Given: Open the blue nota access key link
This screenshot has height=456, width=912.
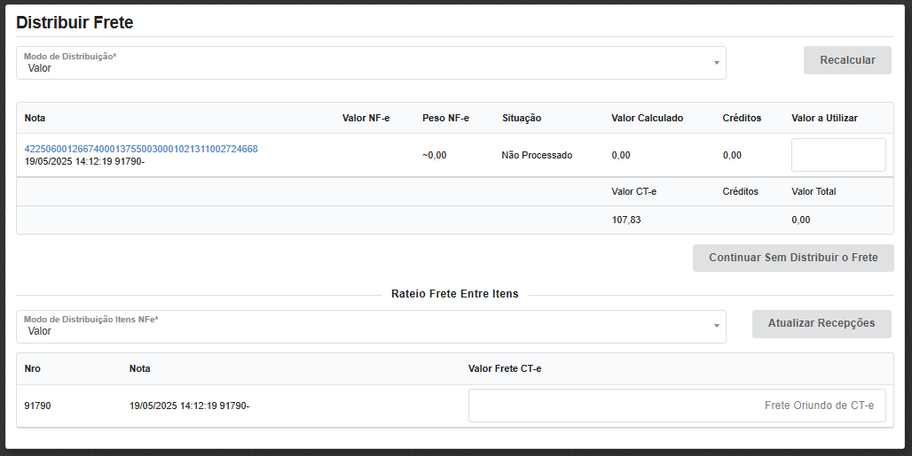Looking at the screenshot, I should pyautogui.click(x=141, y=149).
